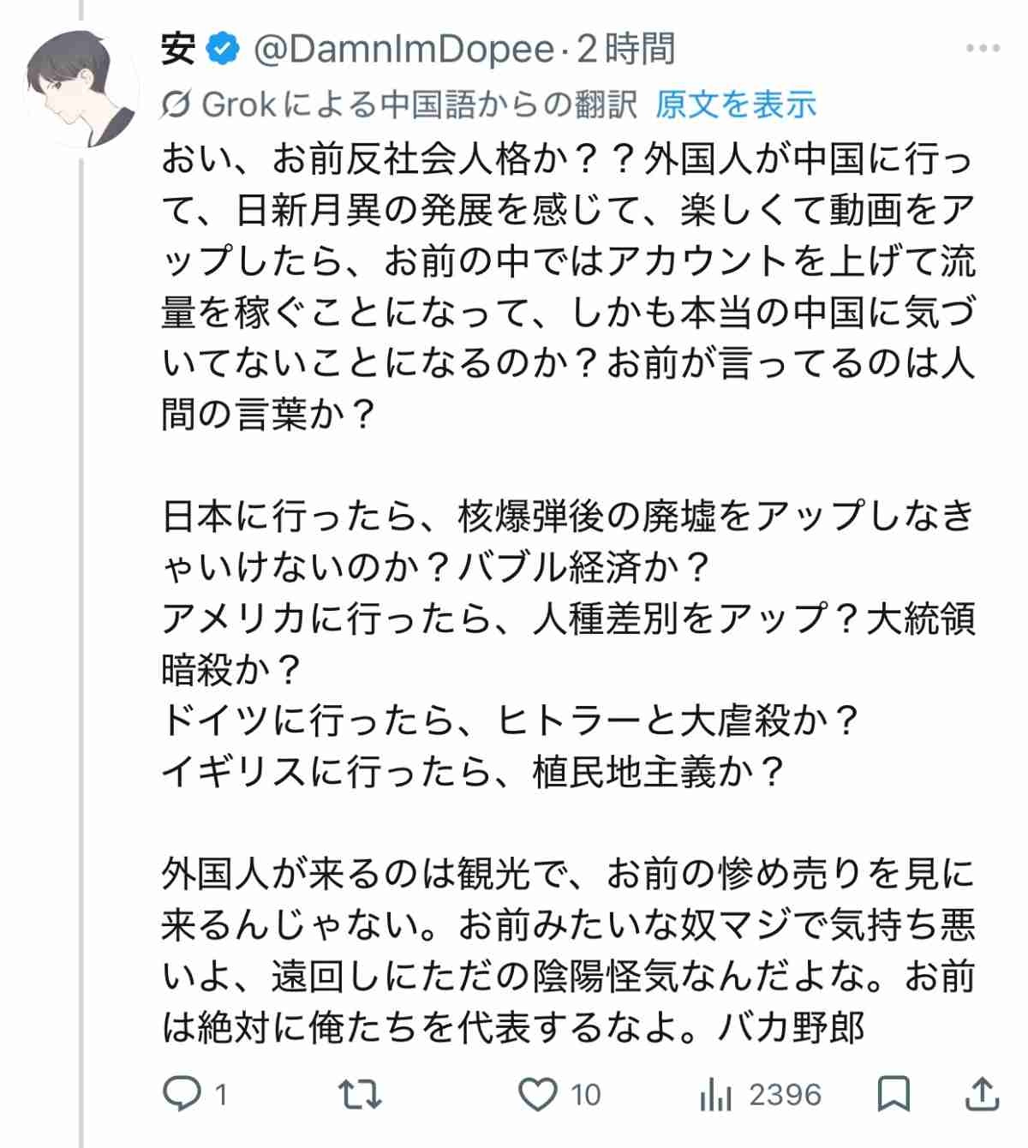1028x1148 pixels.
Task: Open the user's avatar picture
Action: click(x=81, y=88)
